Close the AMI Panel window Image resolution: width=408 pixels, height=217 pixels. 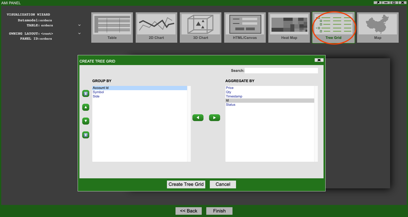(402, 3)
